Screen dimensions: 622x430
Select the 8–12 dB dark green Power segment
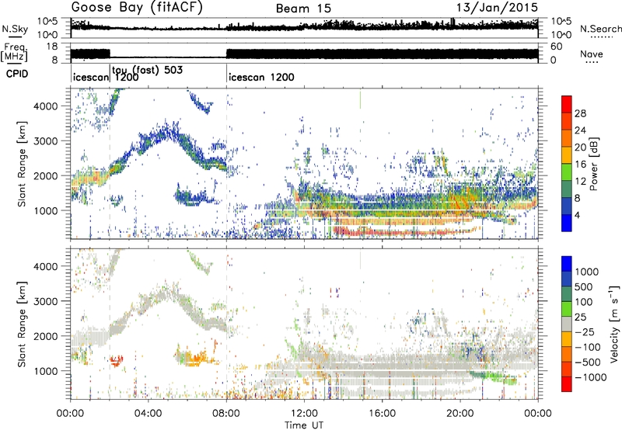point(567,189)
